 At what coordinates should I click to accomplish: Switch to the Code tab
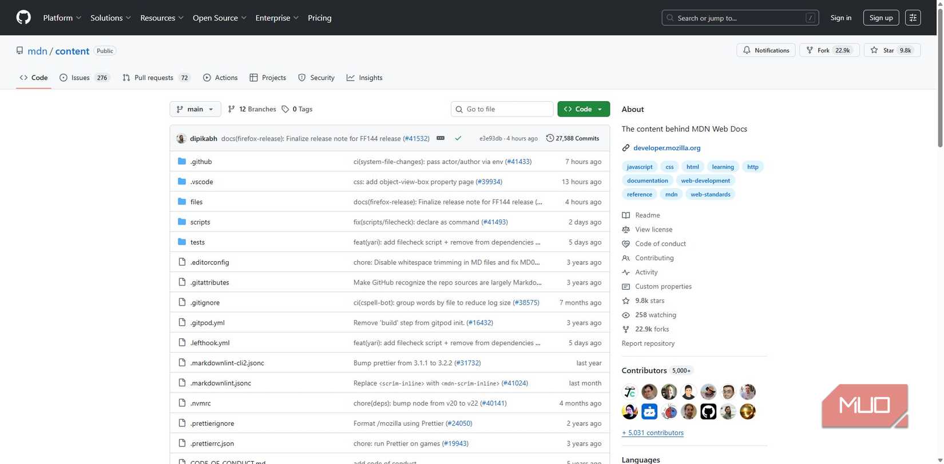[34, 78]
